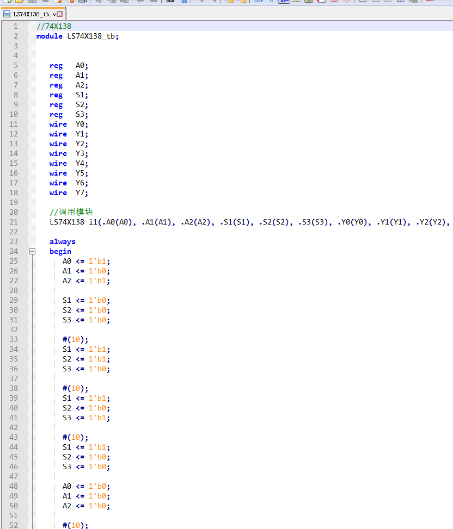Screen dimensions: 453x529
Task: Undo the last edit
Action: click(141, 3)
